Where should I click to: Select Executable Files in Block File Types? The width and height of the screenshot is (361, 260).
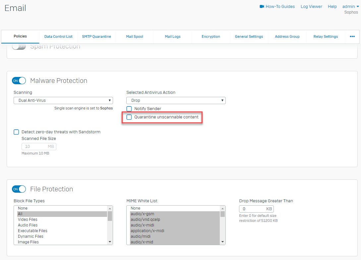(x=32, y=230)
